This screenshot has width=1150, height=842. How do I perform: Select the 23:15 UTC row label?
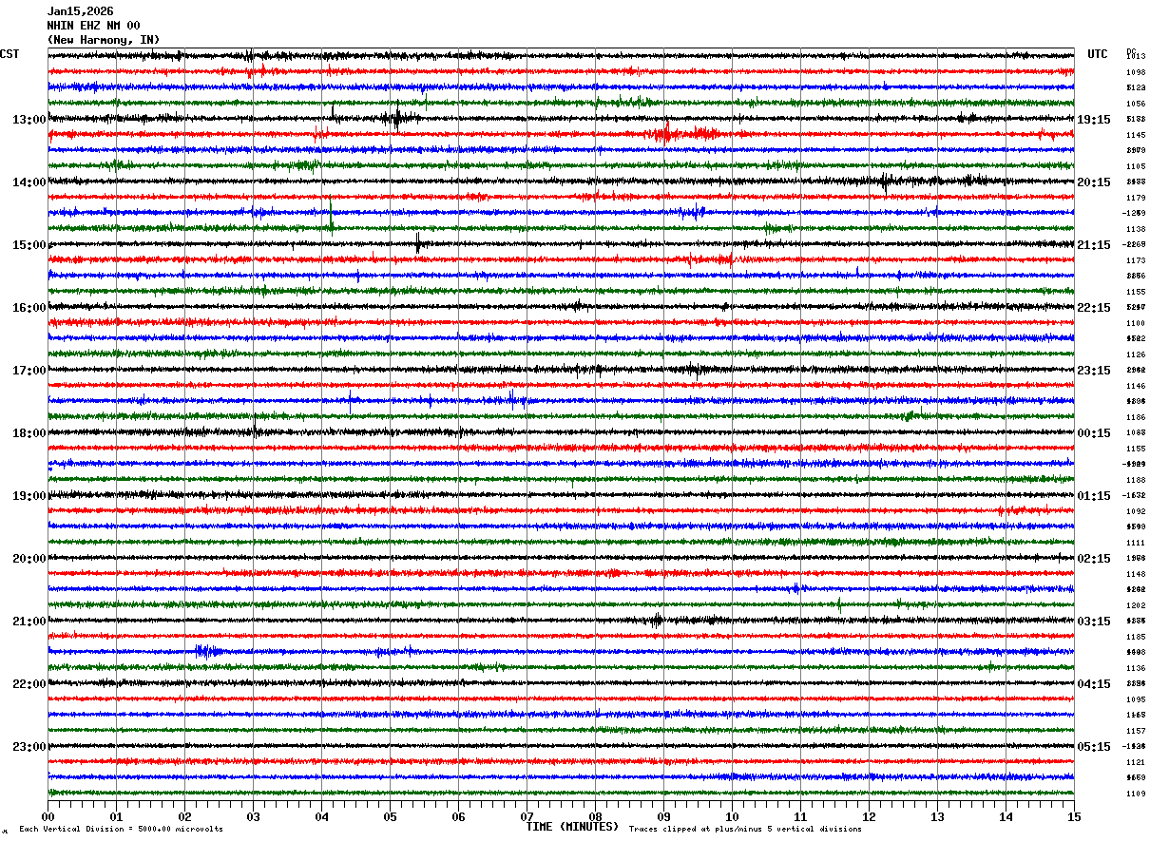[1095, 371]
